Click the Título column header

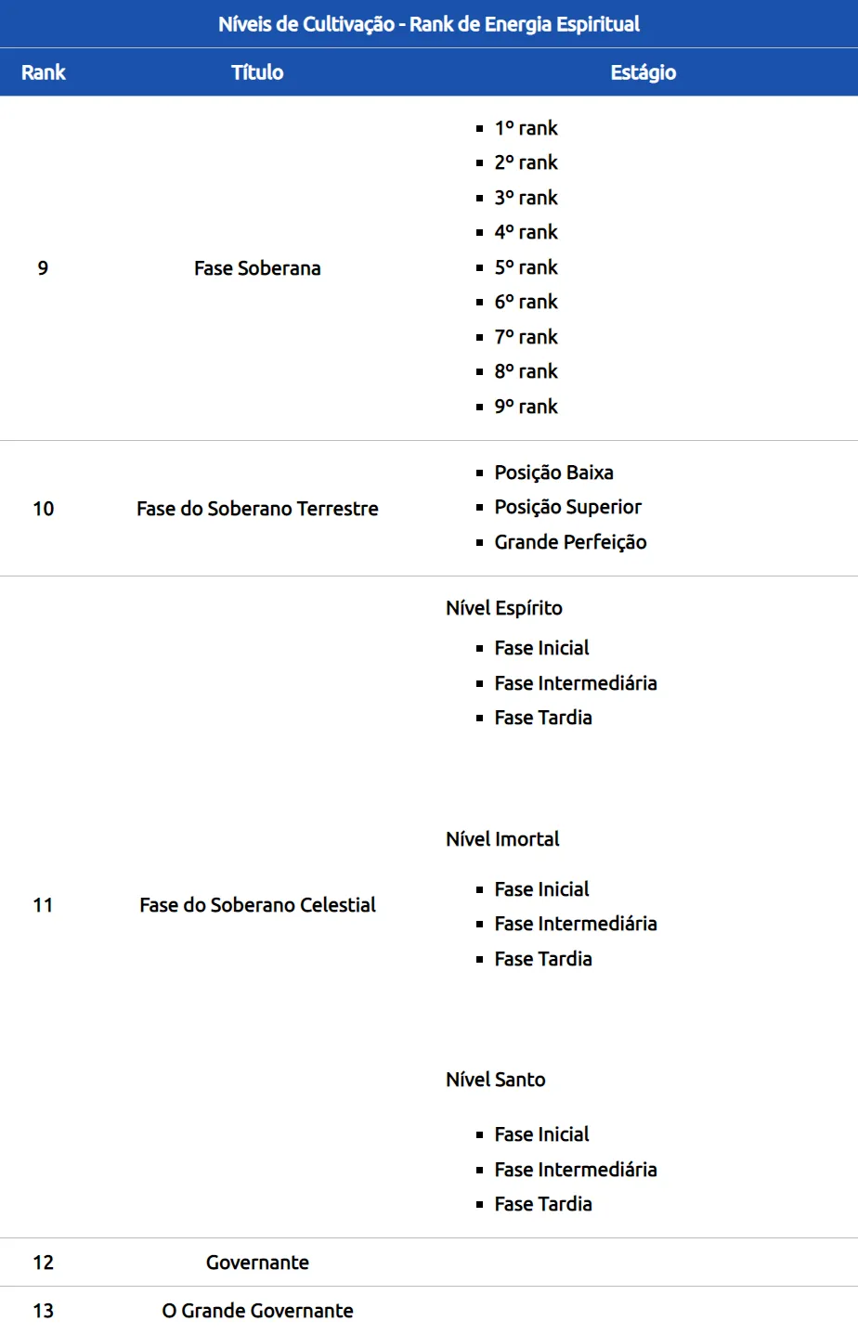tap(257, 72)
